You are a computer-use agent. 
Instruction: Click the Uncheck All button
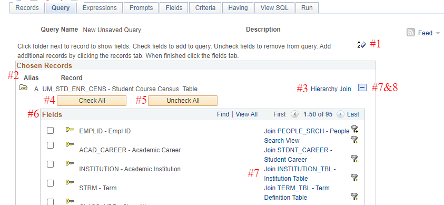(x=183, y=101)
